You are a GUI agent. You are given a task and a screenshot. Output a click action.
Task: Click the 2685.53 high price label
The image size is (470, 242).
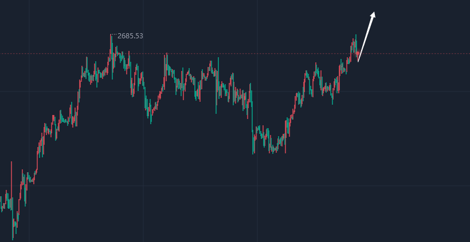130,36
